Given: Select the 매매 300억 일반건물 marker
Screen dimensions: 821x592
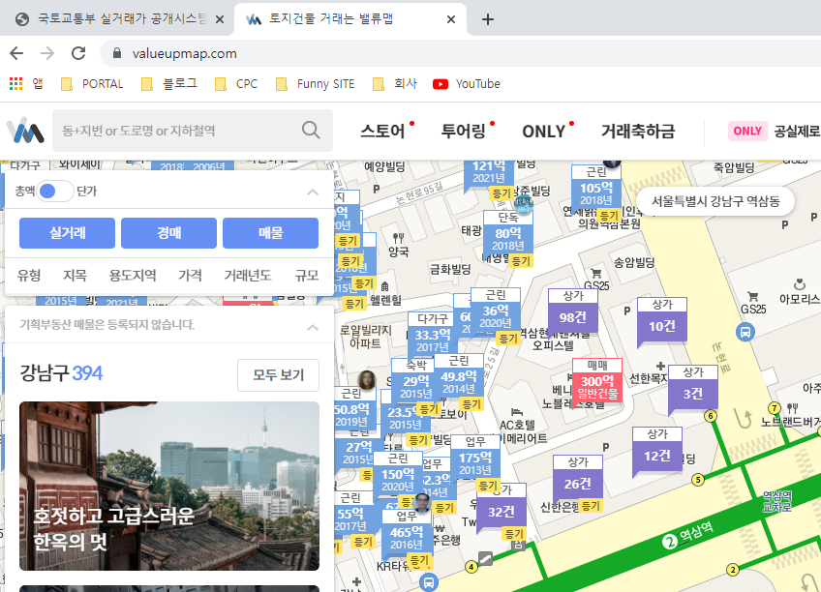Looking at the screenshot, I should pos(597,382).
